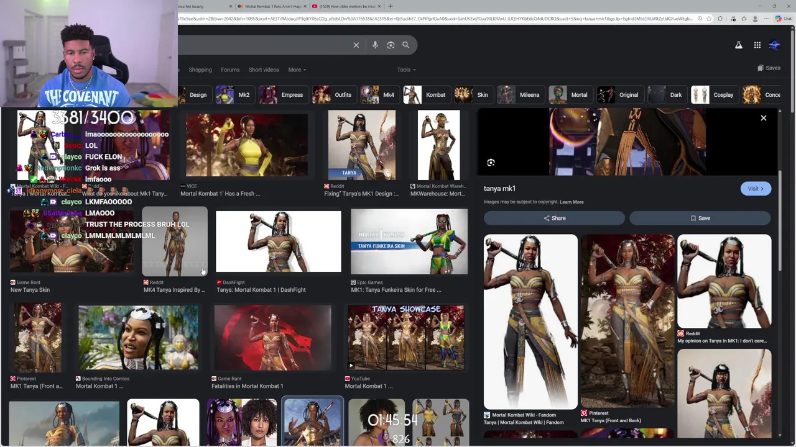Open a new browser tab
The width and height of the screenshot is (796, 447).
(x=390, y=6)
